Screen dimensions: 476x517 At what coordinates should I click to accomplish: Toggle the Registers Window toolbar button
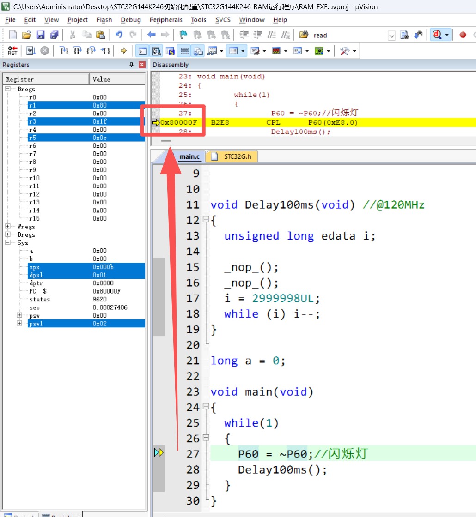[x=184, y=51]
